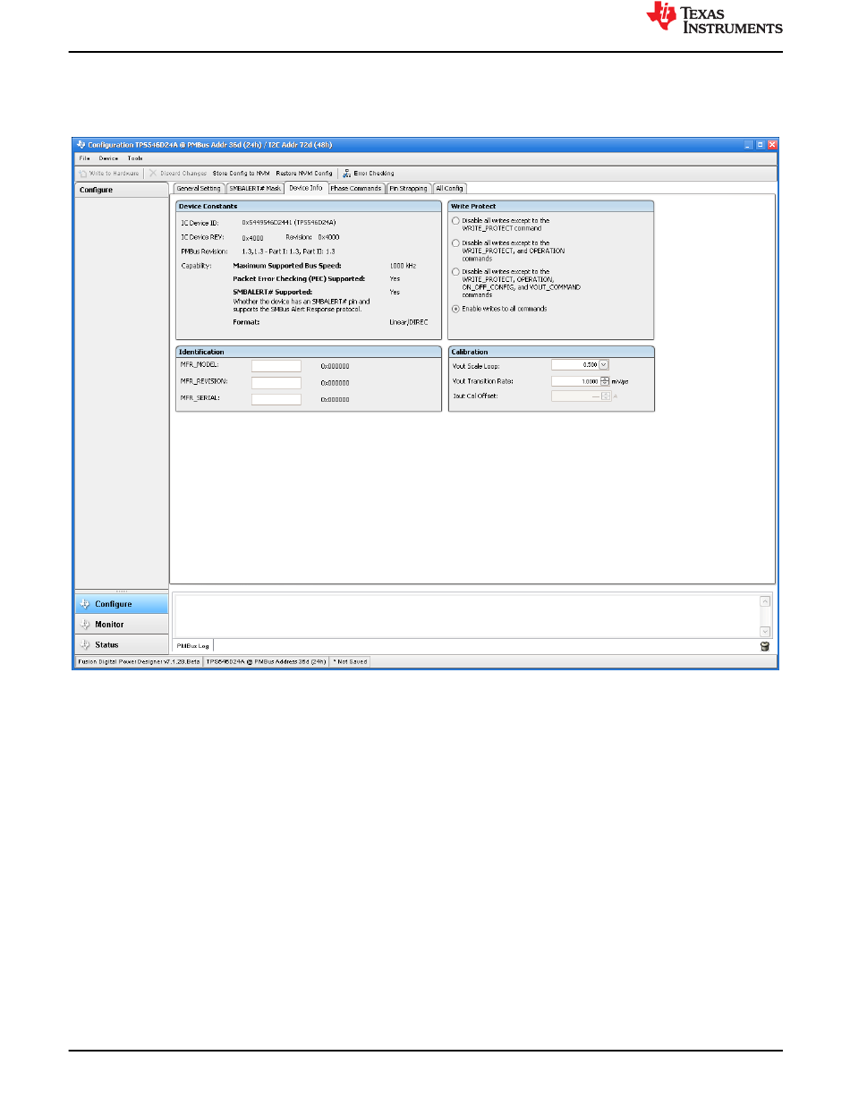Viewport: 850px width, 1107px height.
Task: Select write protect except WRITE_PROTECT and OPERATION
Action: (x=456, y=243)
